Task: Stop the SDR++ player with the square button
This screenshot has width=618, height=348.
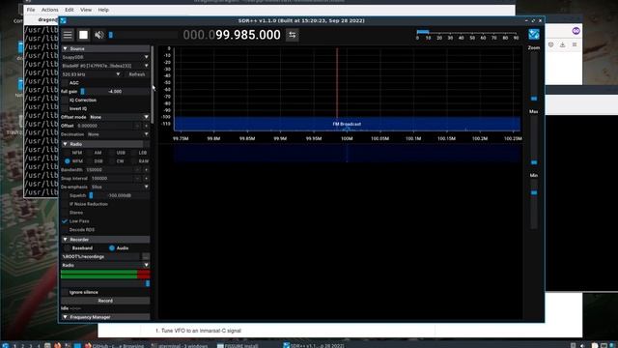Action: 84,35
